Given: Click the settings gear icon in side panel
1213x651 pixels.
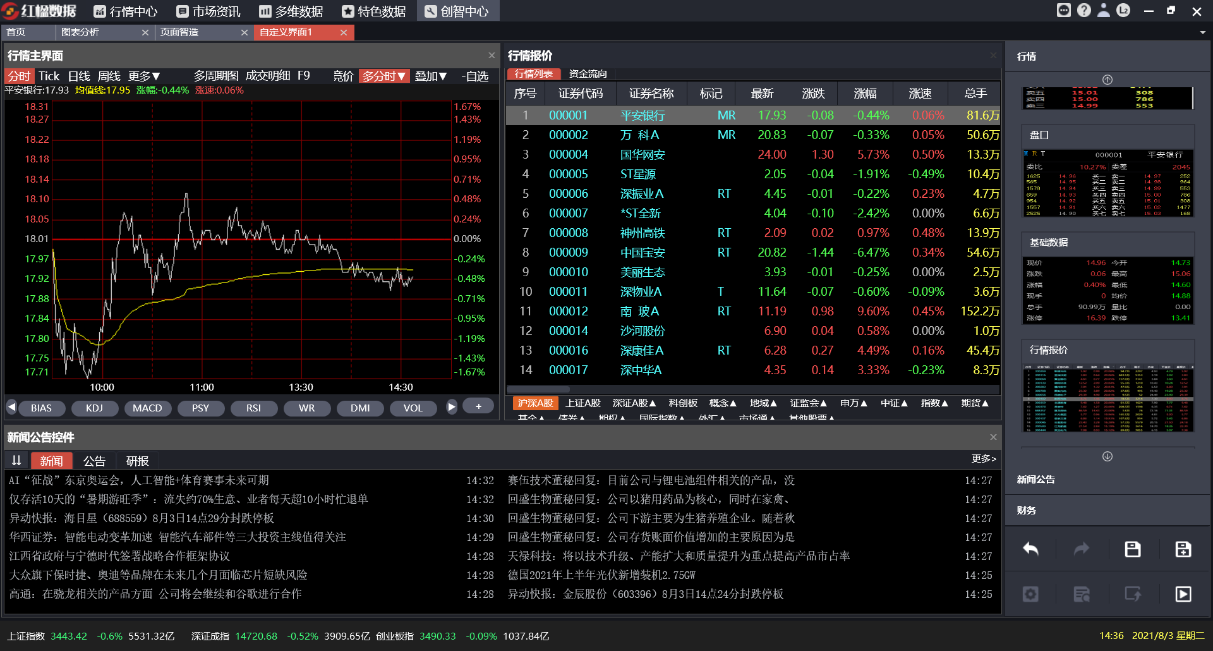Looking at the screenshot, I should click(1030, 593).
